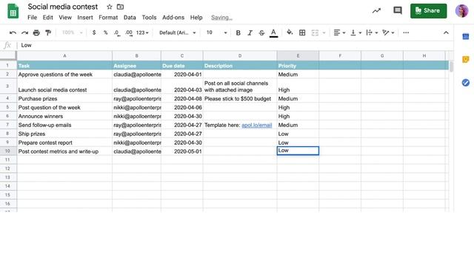474x266 pixels.
Task: Open the Borders tool
Action: 302,33
